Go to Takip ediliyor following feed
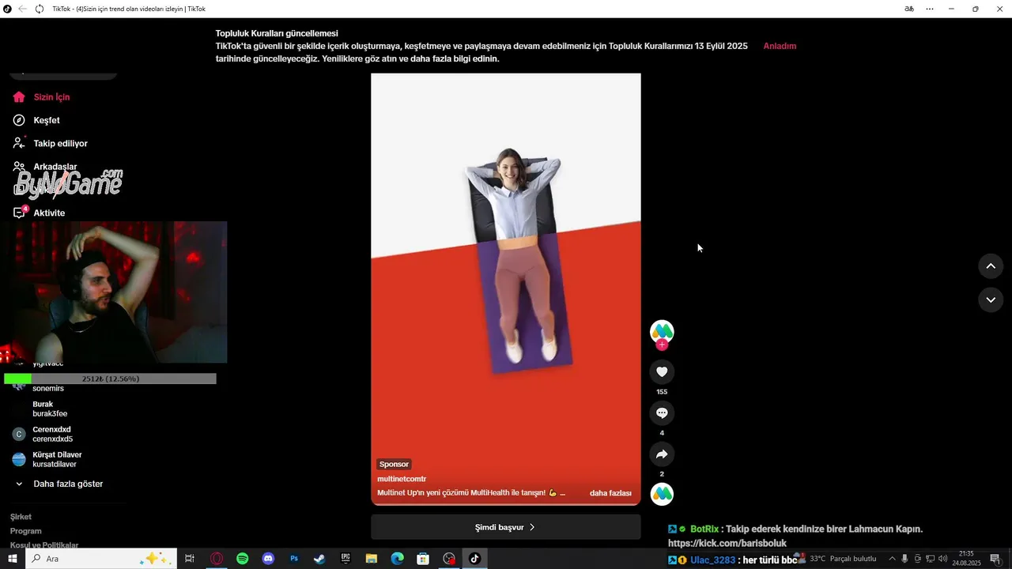The image size is (1012, 569). (x=60, y=143)
